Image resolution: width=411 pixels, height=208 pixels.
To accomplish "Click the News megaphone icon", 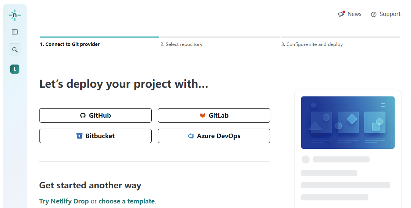I will coord(341,14).
